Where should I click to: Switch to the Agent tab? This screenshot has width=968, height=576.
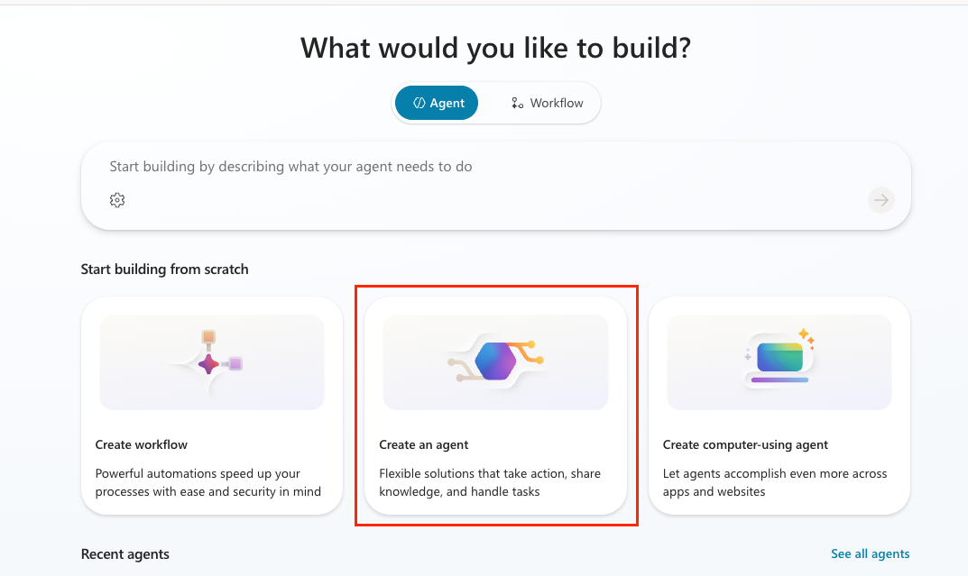click(438, 103)
